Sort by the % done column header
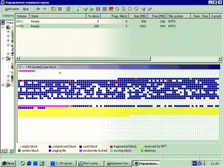This screenshot has width=223, height=167. tap(93, 16)
